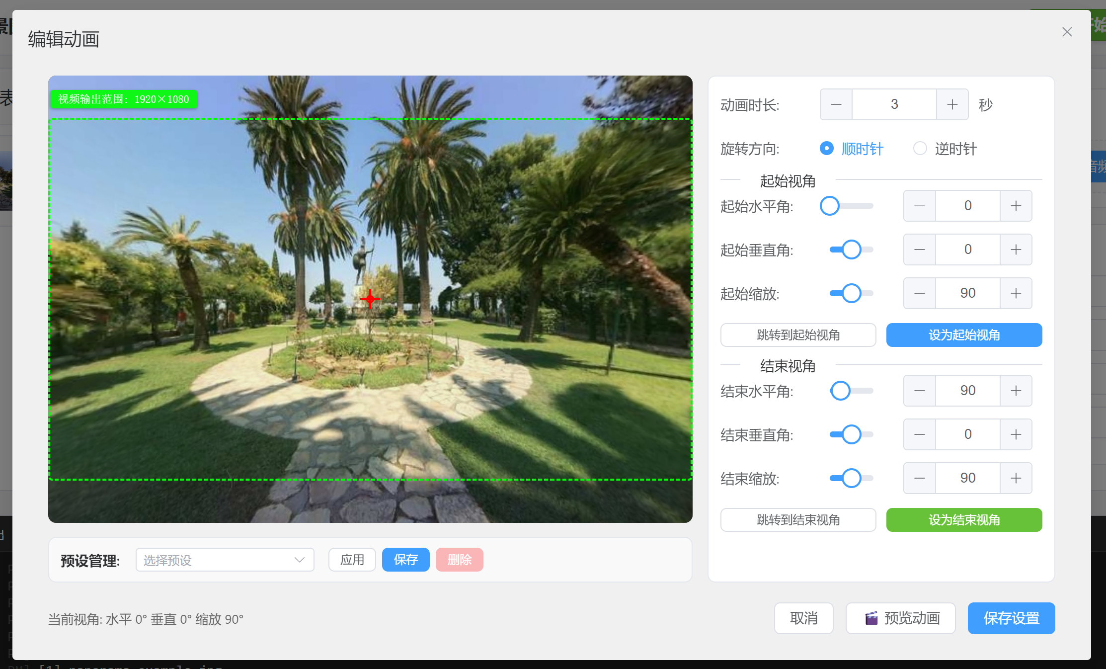Click the red crosshair in panorama preview
Screen dimensions: 1106x669
click(370, 299)
